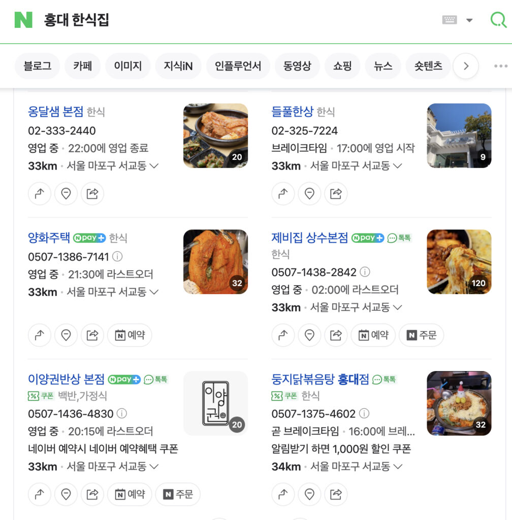
Task: Show 들풀한상 location on map
Action: click(x=309, y=193)
